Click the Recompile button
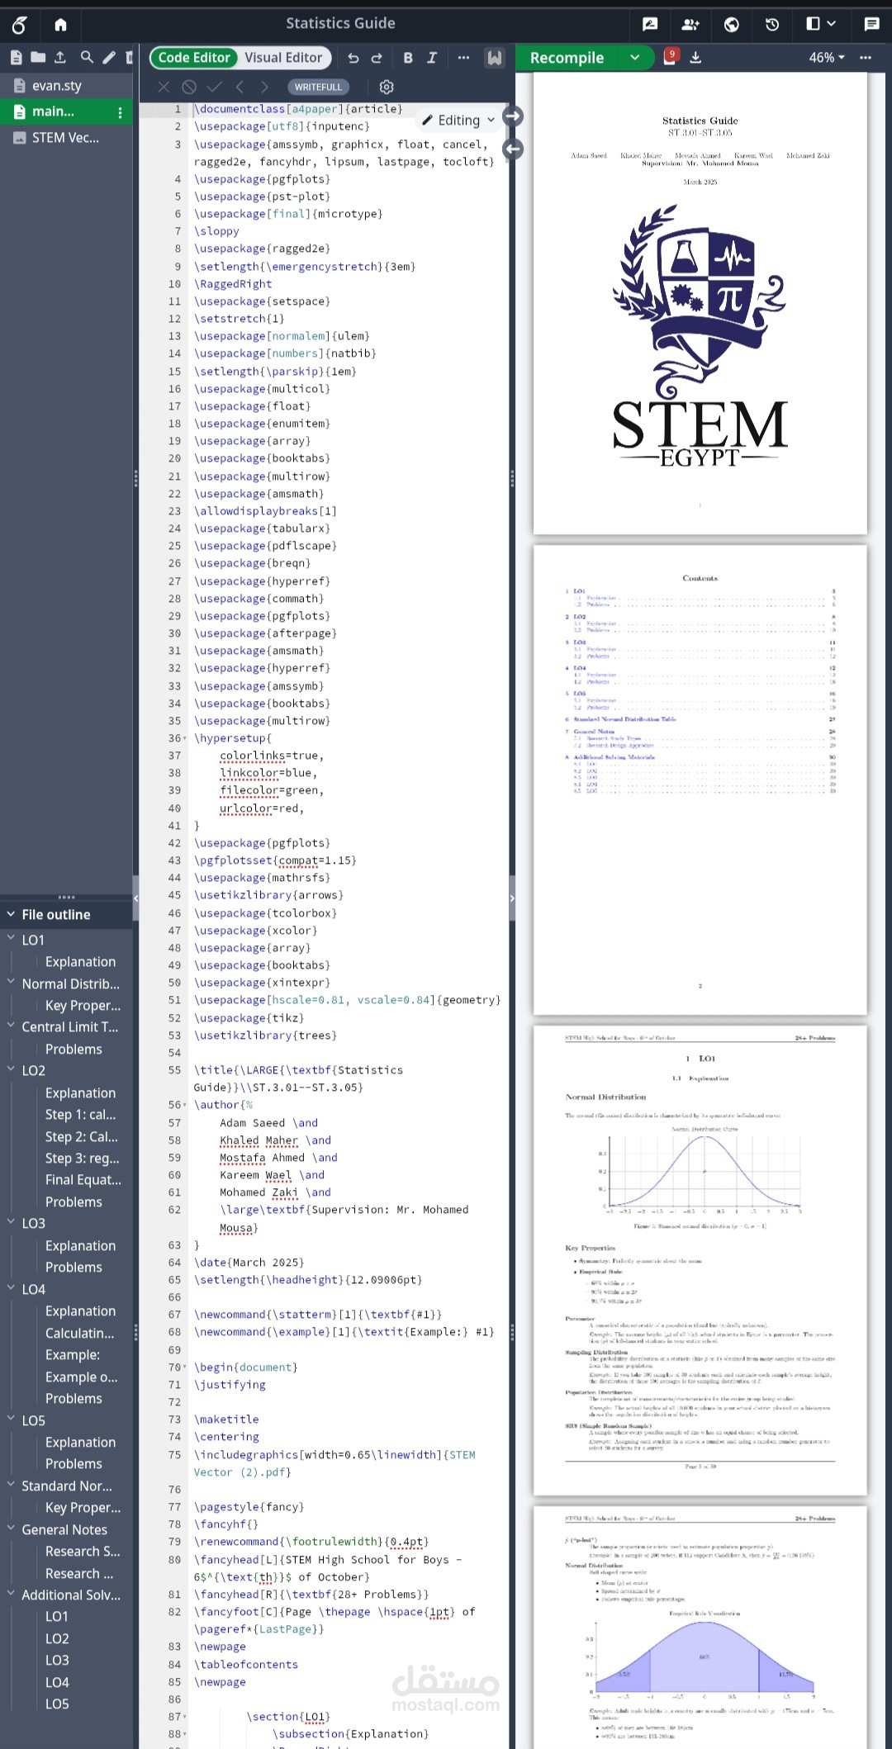The width and height of the screenshot is (892, 1749). (567, 58)
